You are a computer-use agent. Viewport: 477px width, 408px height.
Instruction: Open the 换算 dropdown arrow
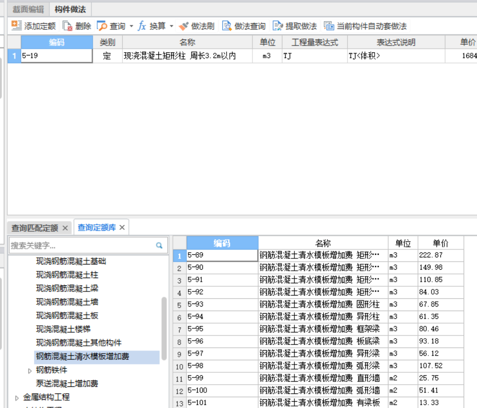click(172, 26)
